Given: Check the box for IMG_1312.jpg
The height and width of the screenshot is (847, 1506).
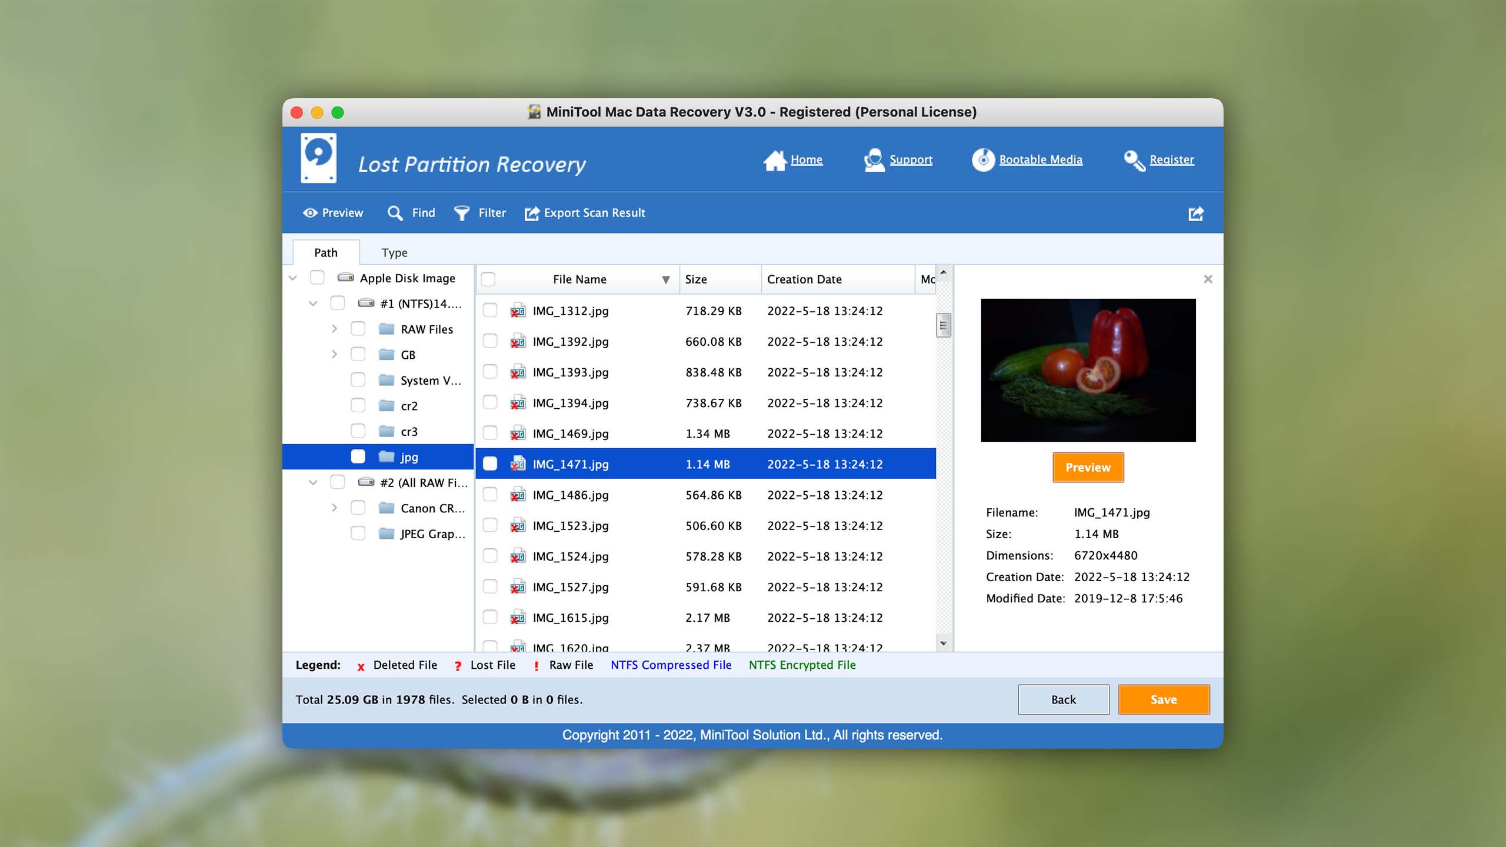Looking at the screenshot, I should point(489,311).
